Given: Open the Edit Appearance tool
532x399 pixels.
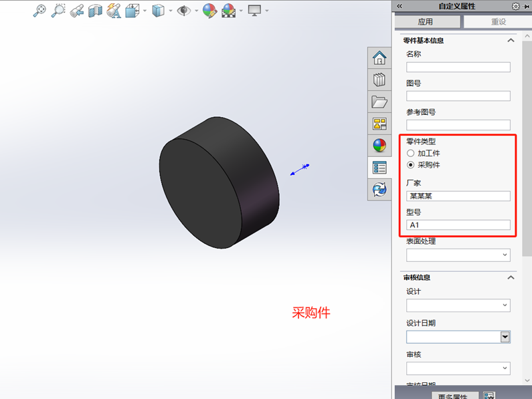Looking at the screenshot, I should [209, 10].
